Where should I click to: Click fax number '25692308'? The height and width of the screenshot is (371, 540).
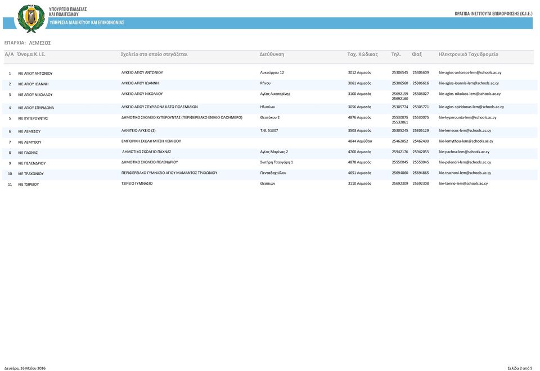click(x=421, y=184)
